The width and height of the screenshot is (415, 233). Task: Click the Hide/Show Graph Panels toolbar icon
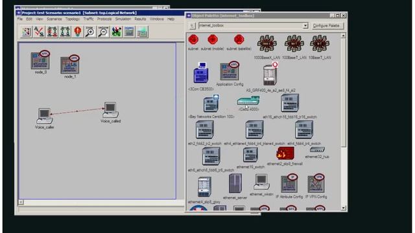142,32
